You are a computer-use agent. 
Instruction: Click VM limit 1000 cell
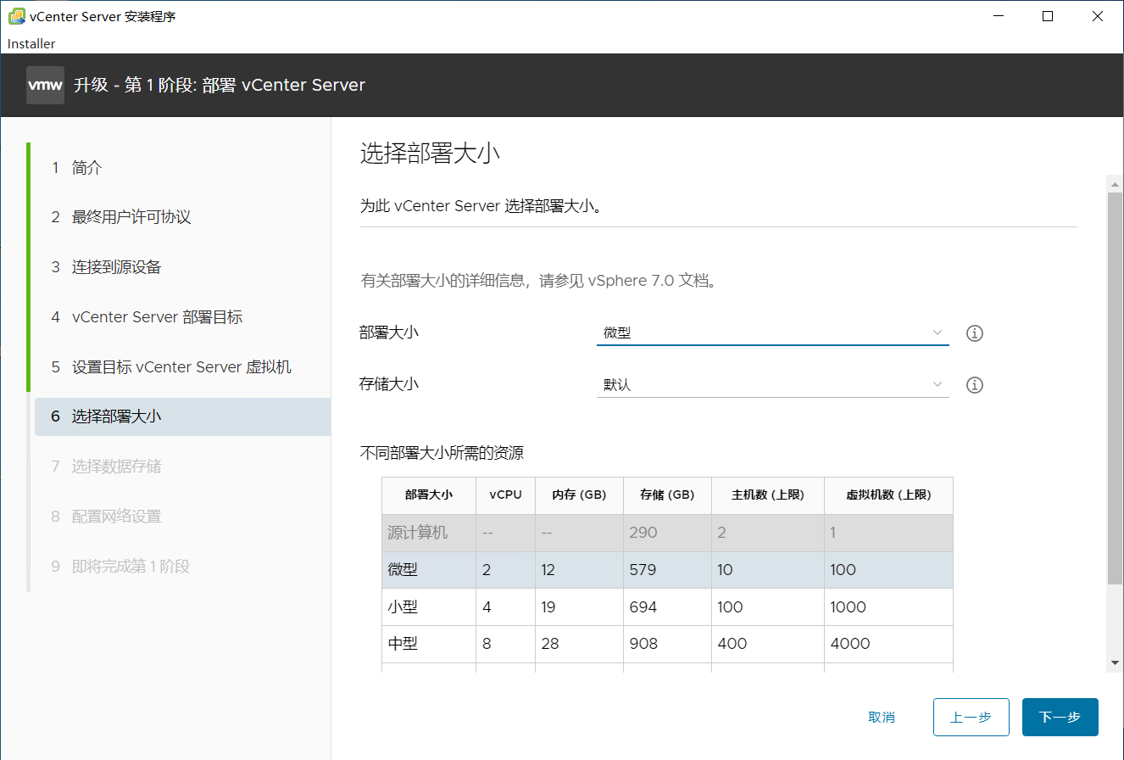[889, 607]
